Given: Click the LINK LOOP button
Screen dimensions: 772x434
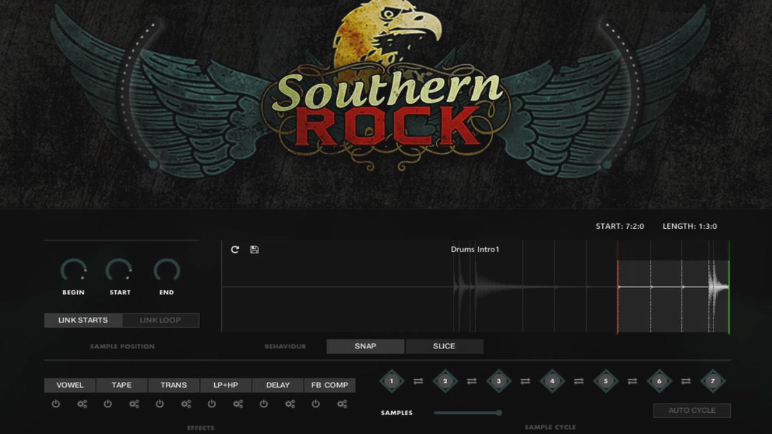Looking at the screenshot, I should (x=160, y=320).
